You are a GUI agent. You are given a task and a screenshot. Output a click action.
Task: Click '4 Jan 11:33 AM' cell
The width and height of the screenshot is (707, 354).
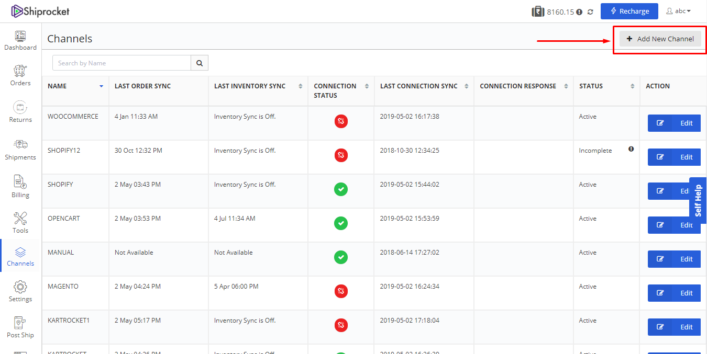click(x=136, y=117)
